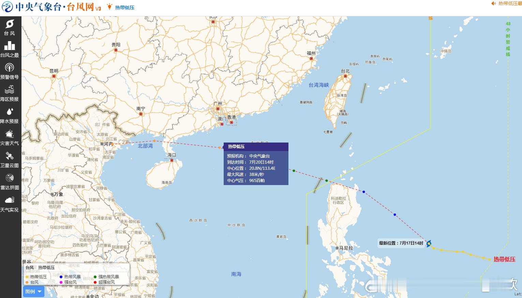Click the 中央气象台·台风网 site title
This screenshot has width=522, height=298.
click(55, 7)
